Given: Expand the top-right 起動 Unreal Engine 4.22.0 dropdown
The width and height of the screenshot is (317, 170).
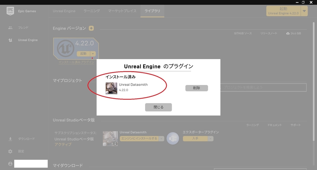Looking at the screenshot, I should pyautogui.click(x=304, y=11).
